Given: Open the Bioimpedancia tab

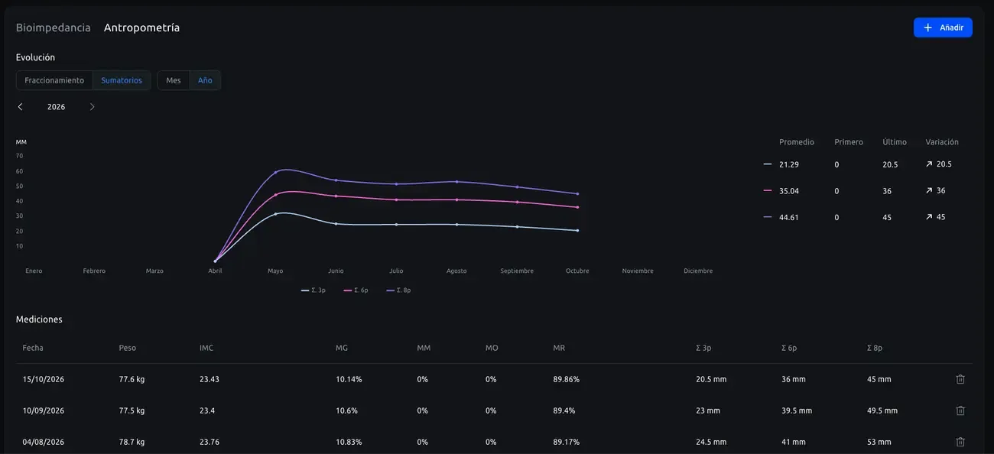Looking at the screenshot, I should point(54,28).
